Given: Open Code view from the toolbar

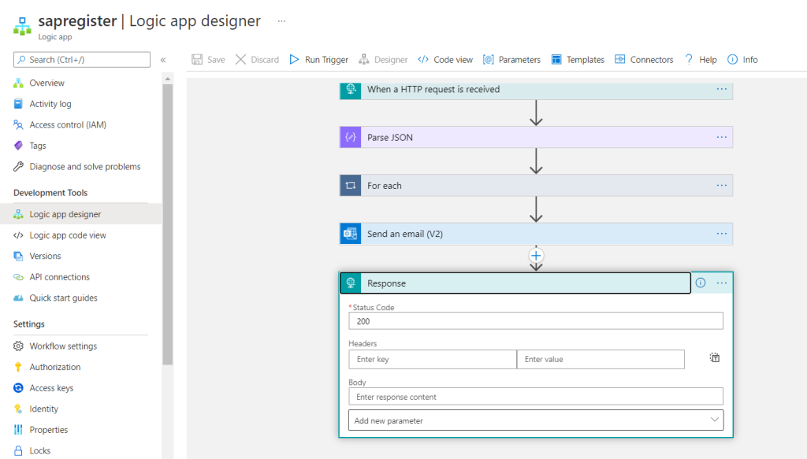Looking at the screenshot, I should [446, 60].
